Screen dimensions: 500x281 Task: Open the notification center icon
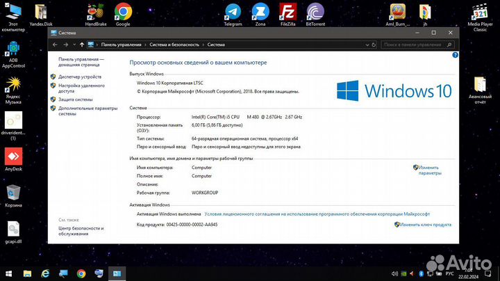pos(488,273)
